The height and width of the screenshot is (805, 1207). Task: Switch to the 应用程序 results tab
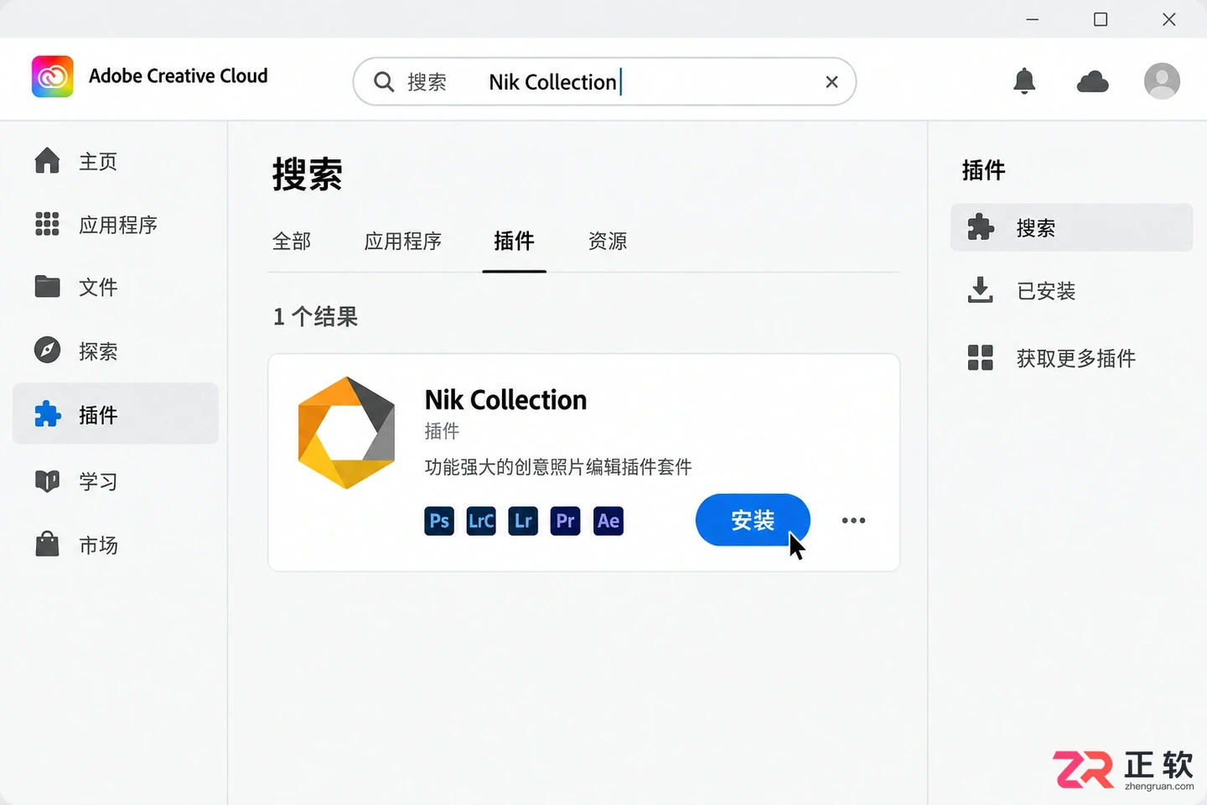coord(403,241)
